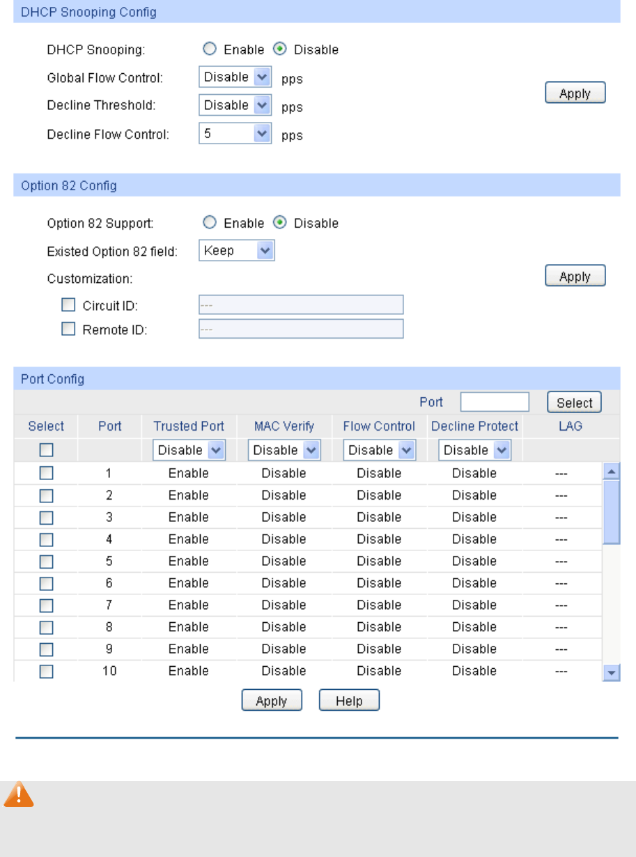Click the Option 82 Config section title

click(x=69, y=186)
